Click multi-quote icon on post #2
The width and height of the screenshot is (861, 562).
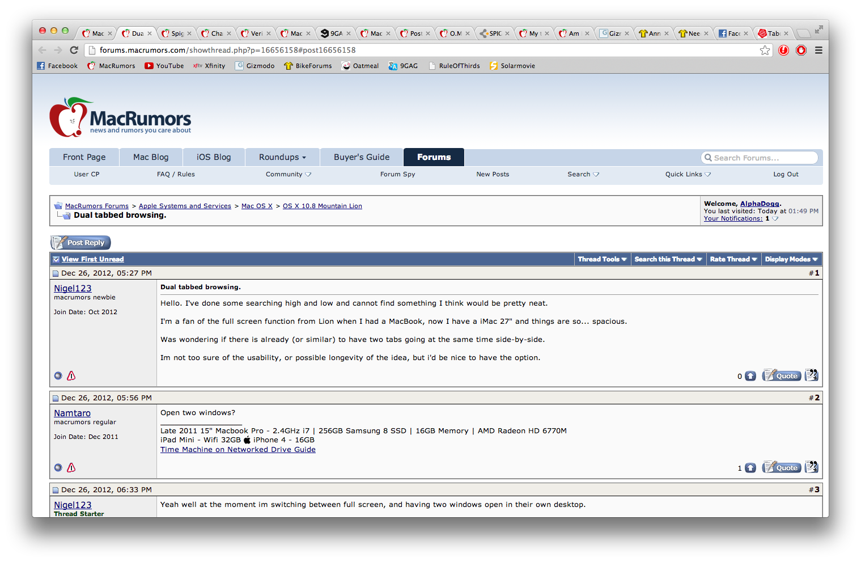811,467
